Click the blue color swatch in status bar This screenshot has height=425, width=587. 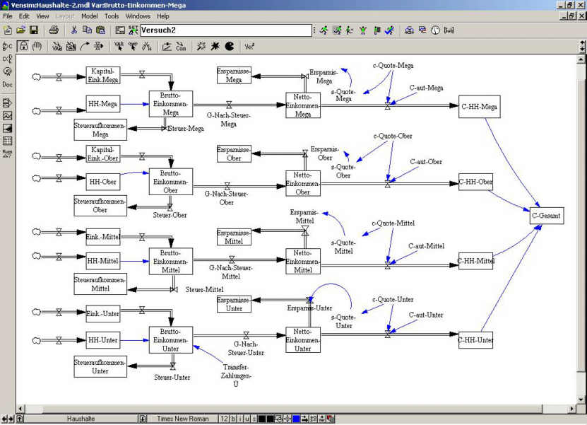click(296, 419)
